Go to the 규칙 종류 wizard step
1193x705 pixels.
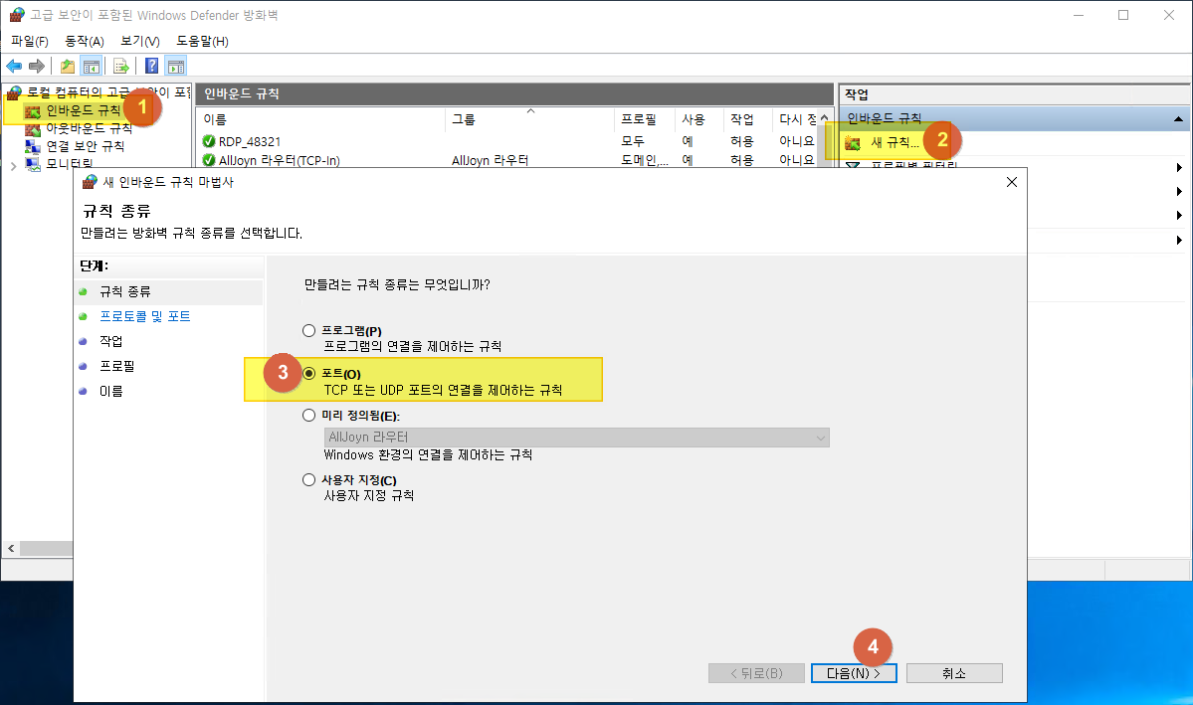(x=124, y=292)
